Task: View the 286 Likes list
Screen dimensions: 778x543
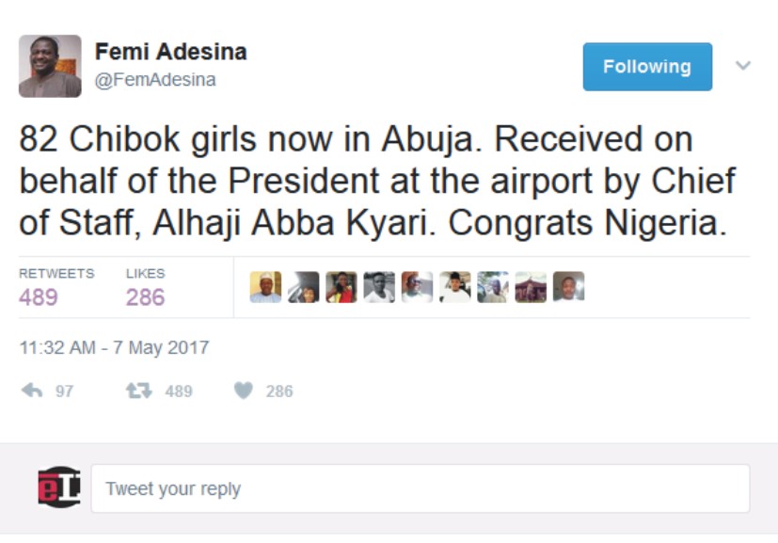Action: coord(145,287)
